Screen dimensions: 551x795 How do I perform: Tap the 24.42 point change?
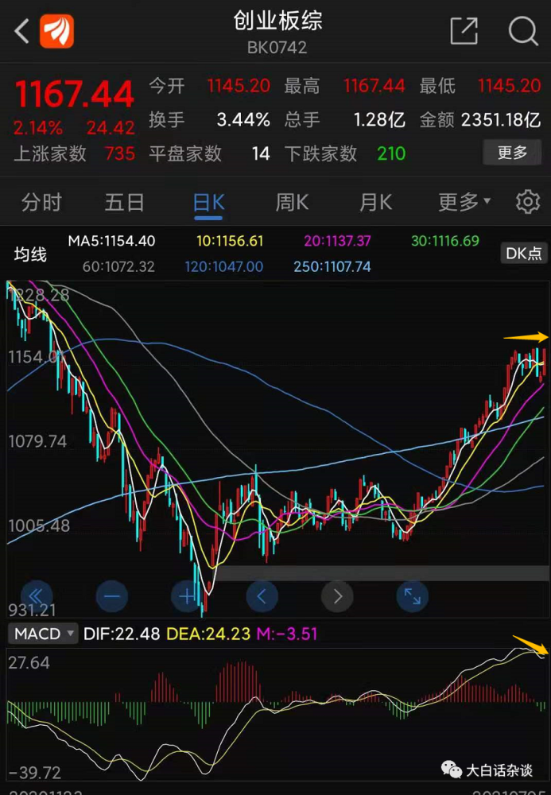click(x=111, y=128)
